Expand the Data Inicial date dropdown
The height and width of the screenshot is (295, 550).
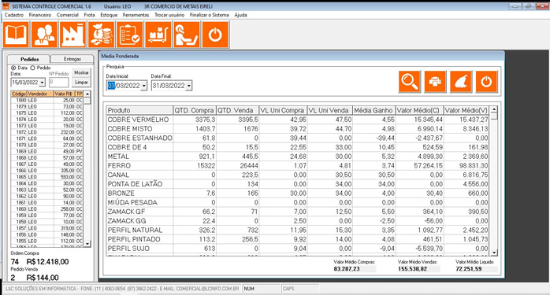coord(144,86)
